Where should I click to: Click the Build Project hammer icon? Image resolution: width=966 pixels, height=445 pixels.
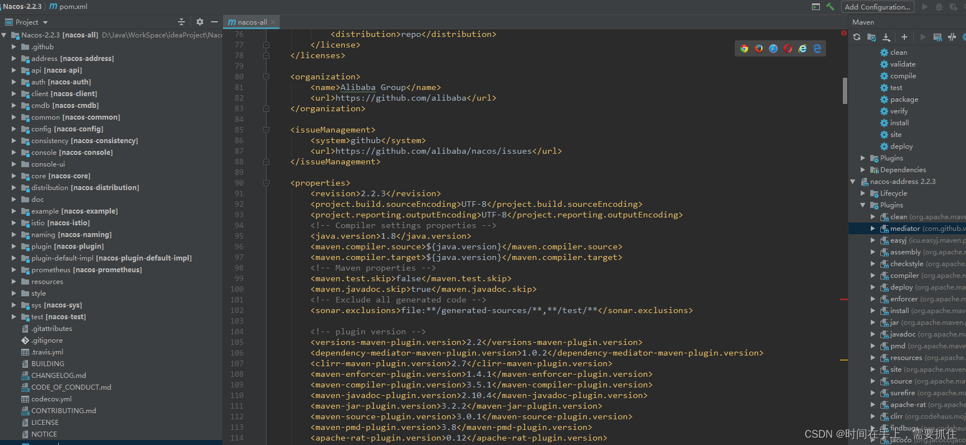coord(830,7)
